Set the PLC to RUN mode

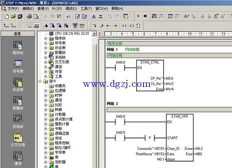(138, 16)
